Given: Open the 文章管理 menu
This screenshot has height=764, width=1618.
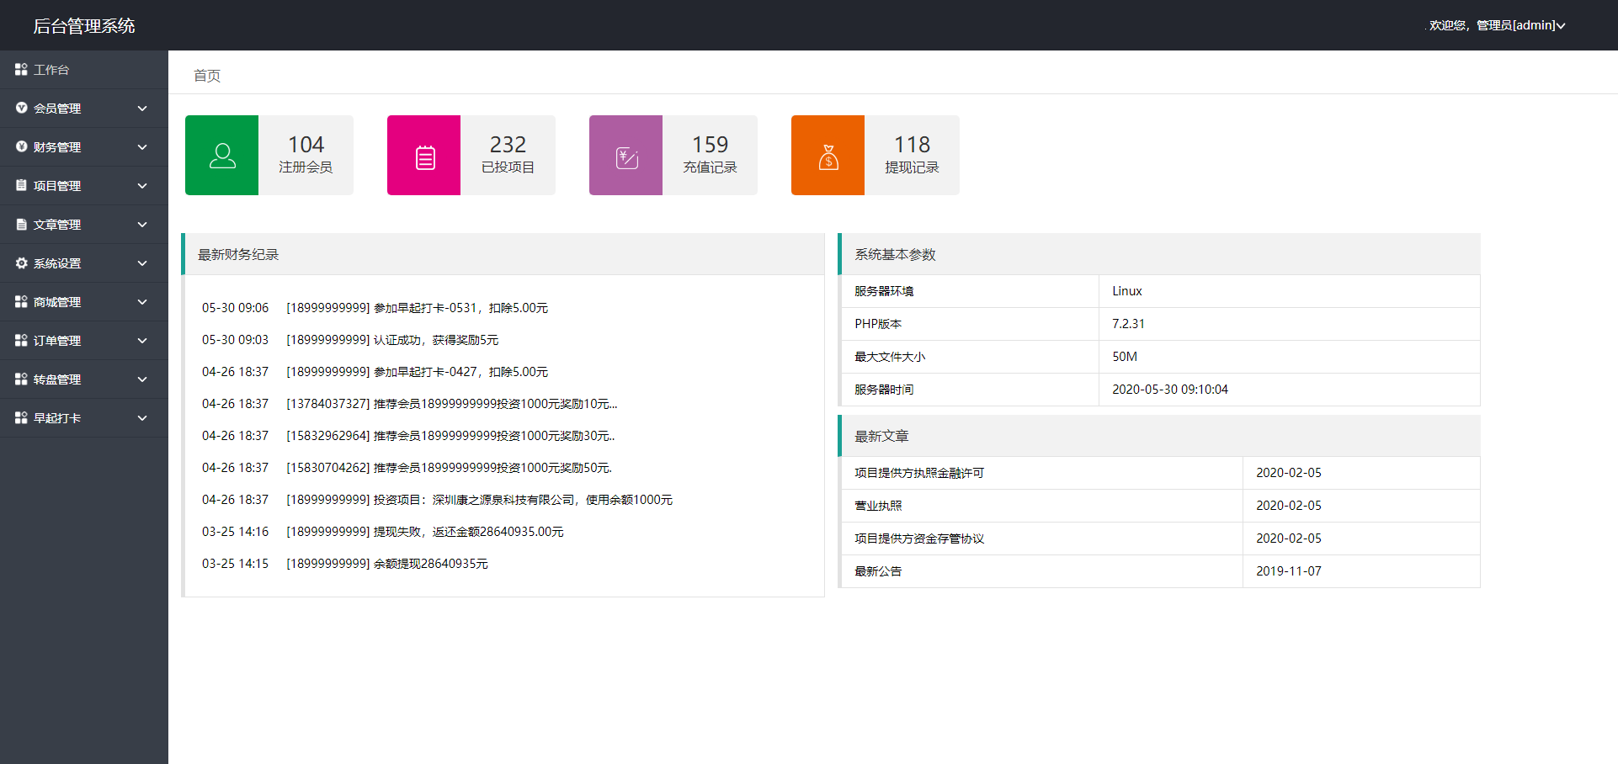Looking at the screenshot, I should (x=84, y=225).
